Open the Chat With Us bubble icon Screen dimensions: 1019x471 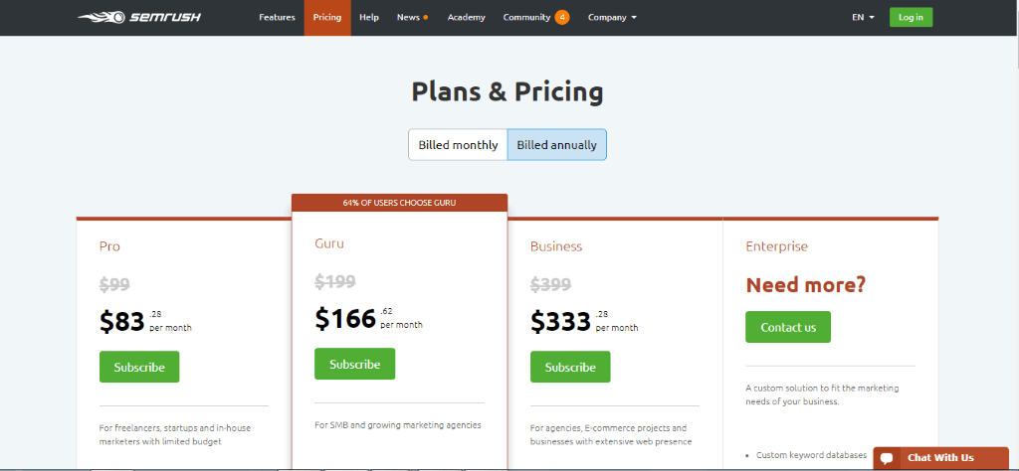click(x=887, y=458)
